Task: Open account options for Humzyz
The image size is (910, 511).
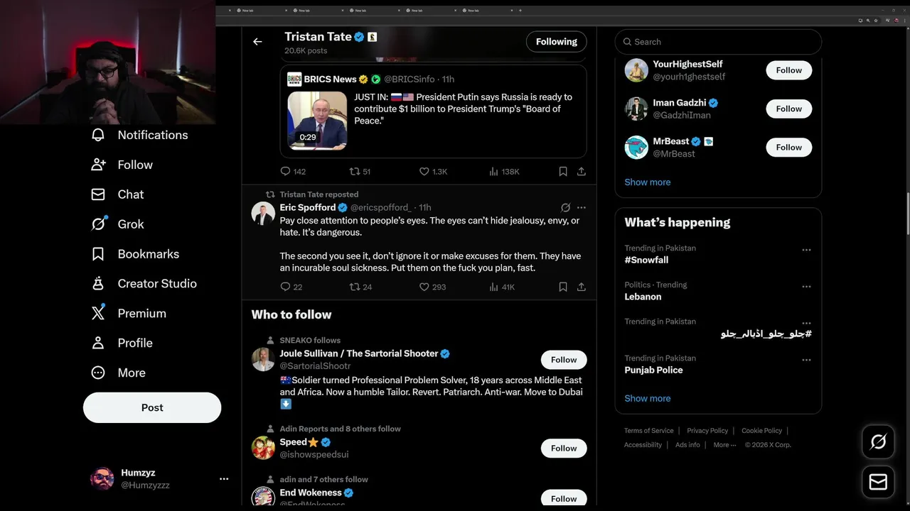Action: point(224,479)
